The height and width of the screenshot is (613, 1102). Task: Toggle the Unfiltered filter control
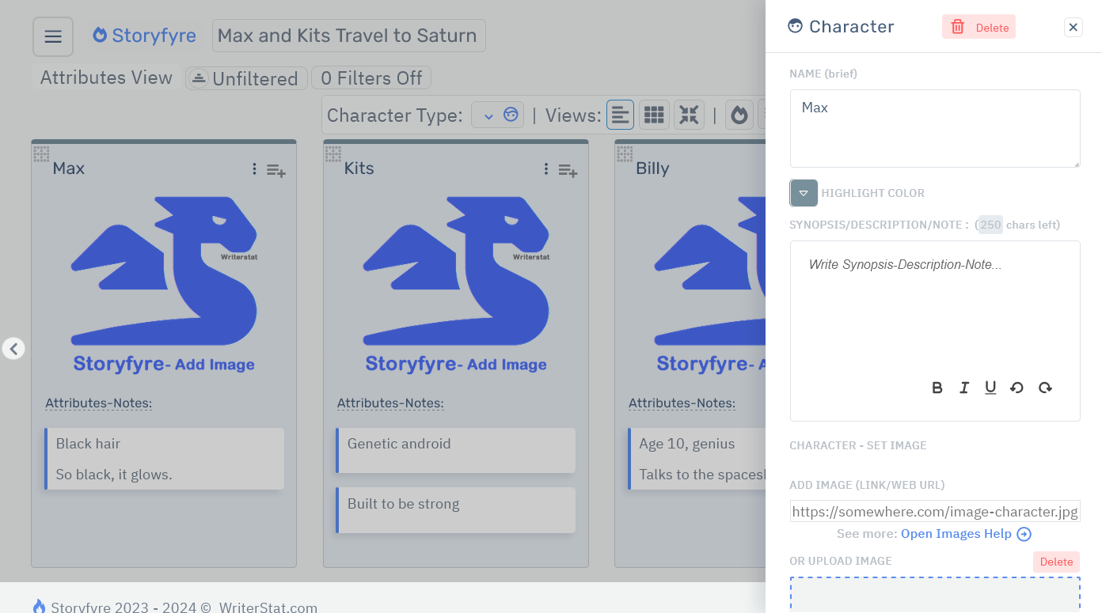click(245, 78)
